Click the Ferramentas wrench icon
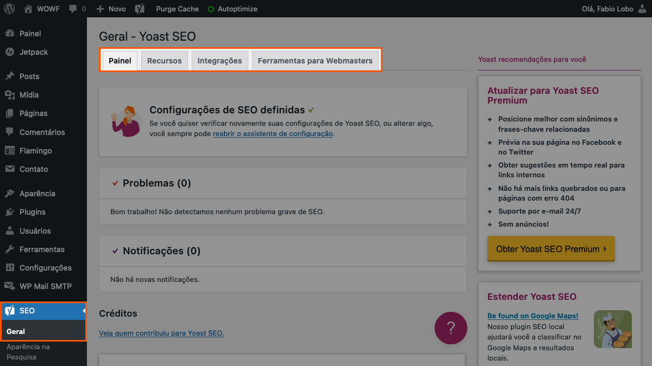This screenshot has width=652, height=366. [x=9, y=249]
